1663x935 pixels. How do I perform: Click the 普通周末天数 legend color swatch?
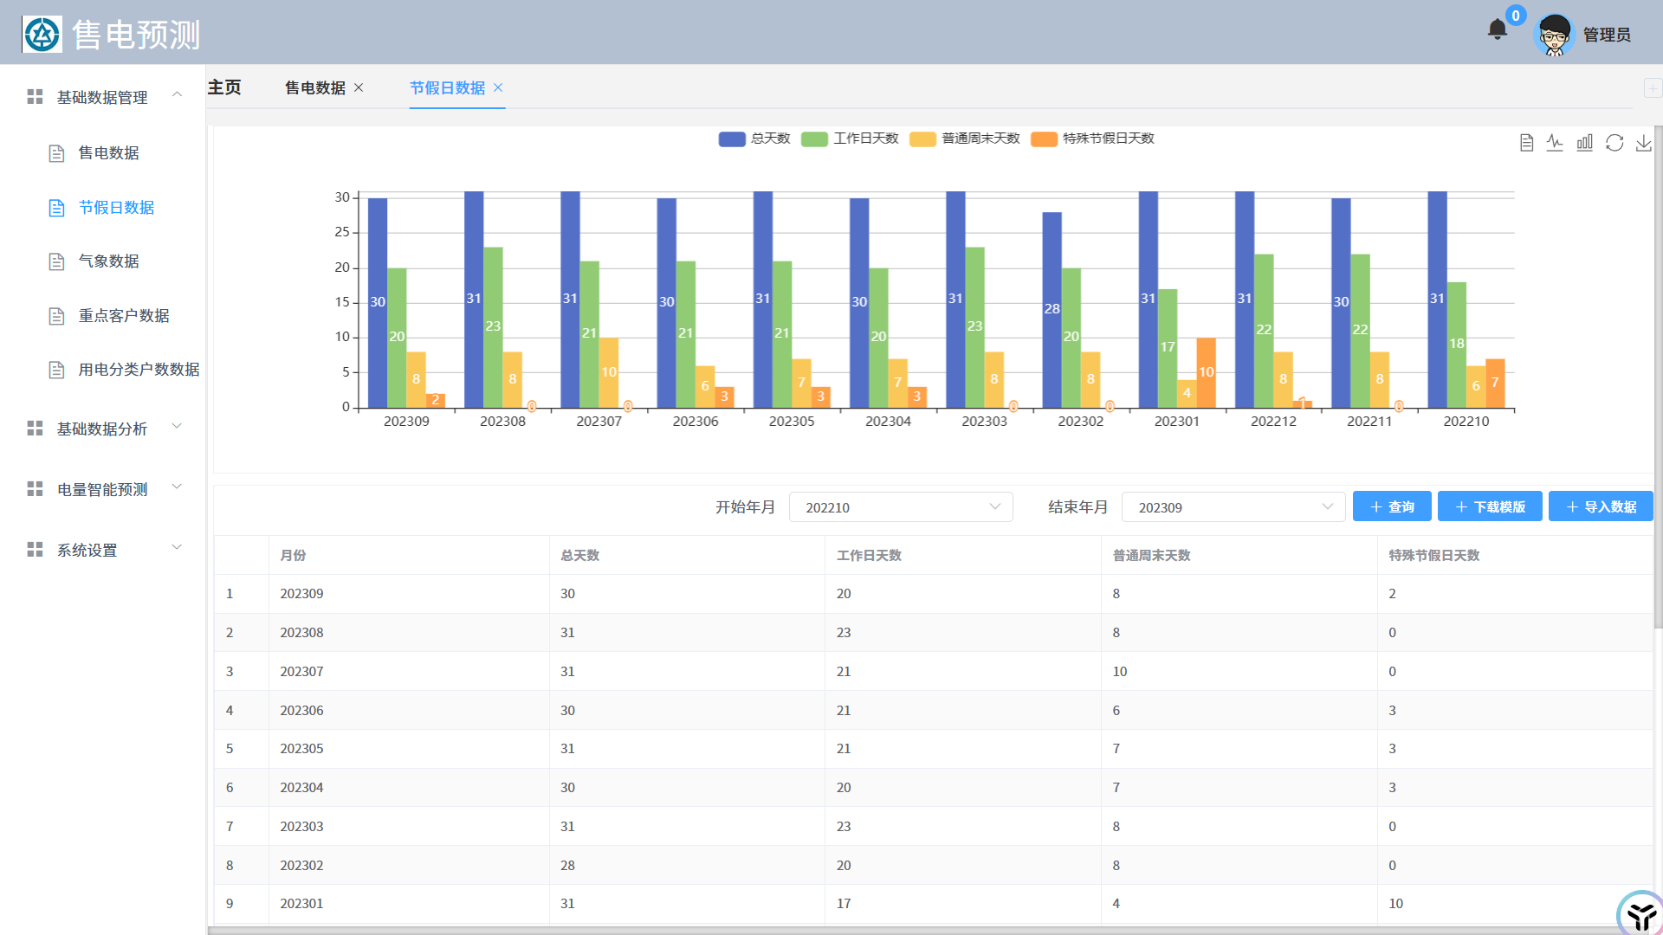922,139
